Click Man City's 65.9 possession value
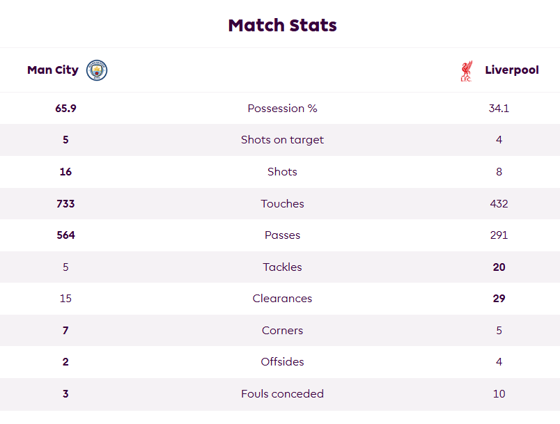Screen dimensions: 560x424 click(65, 108)
